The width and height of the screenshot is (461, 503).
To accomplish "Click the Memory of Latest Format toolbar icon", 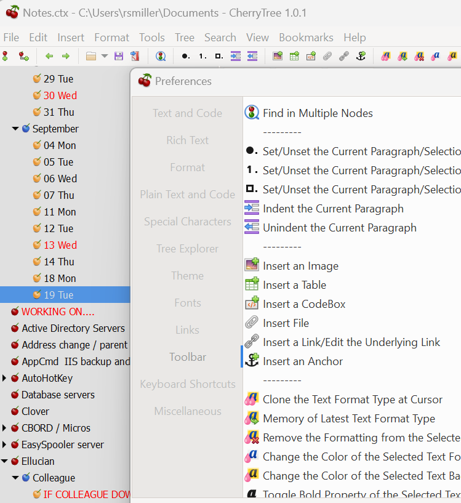I will pos(403,56).
